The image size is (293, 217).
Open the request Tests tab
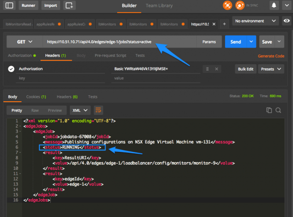point(140,55)
